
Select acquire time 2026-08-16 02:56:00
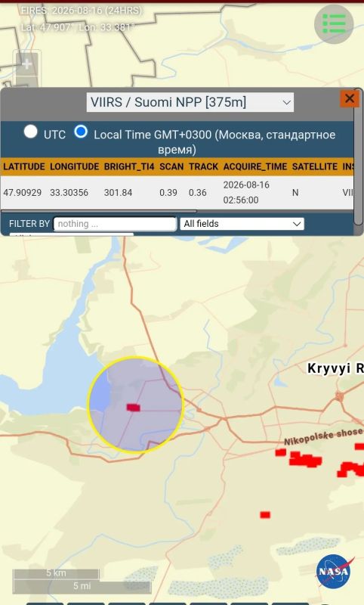tap(246, 193)
